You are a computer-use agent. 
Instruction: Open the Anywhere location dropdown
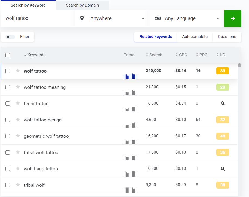112,18
